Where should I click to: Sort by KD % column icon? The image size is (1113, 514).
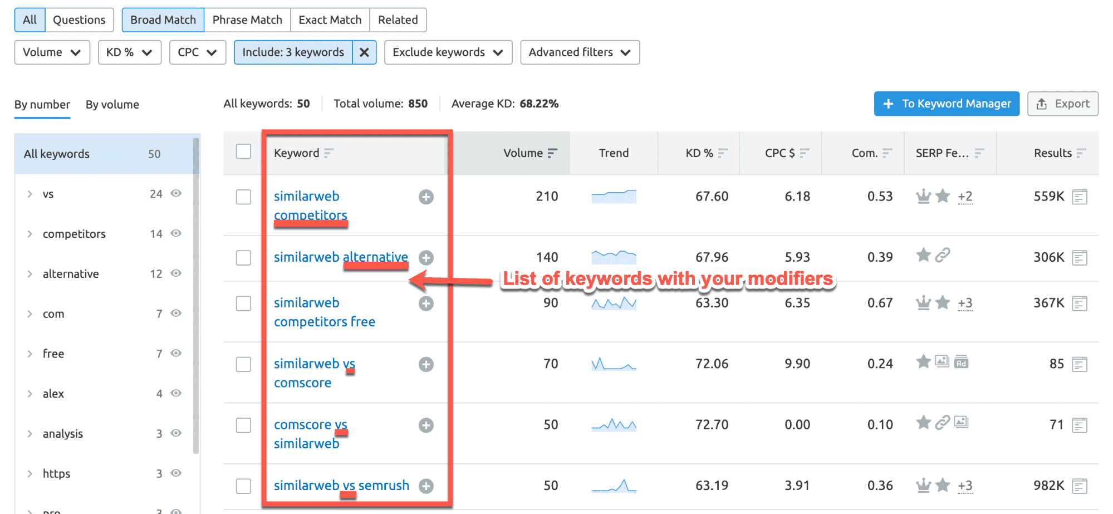[723, 153]
